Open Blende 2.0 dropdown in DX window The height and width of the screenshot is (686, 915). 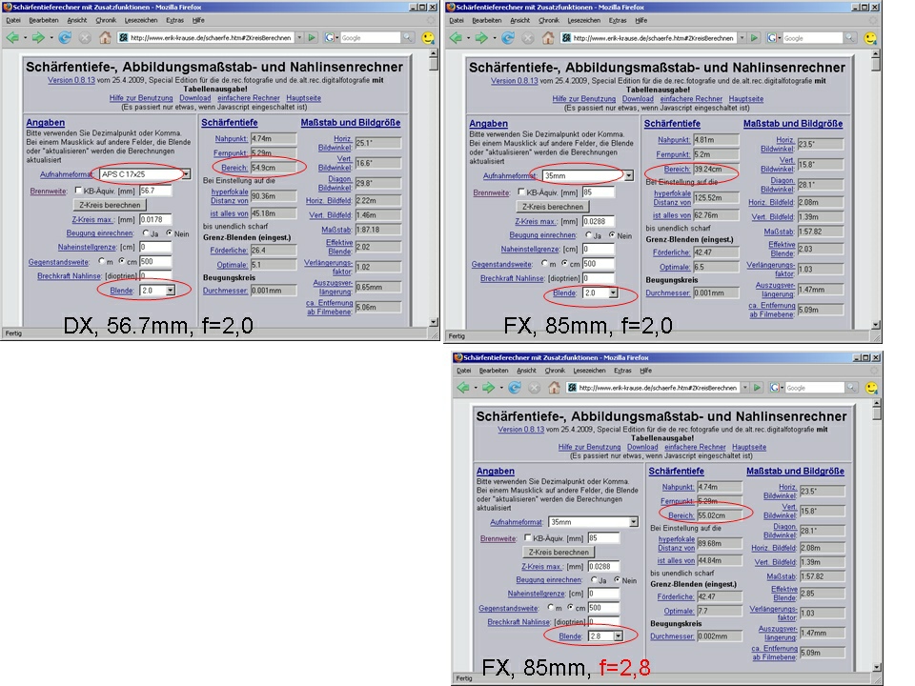[x=157, y=290]
